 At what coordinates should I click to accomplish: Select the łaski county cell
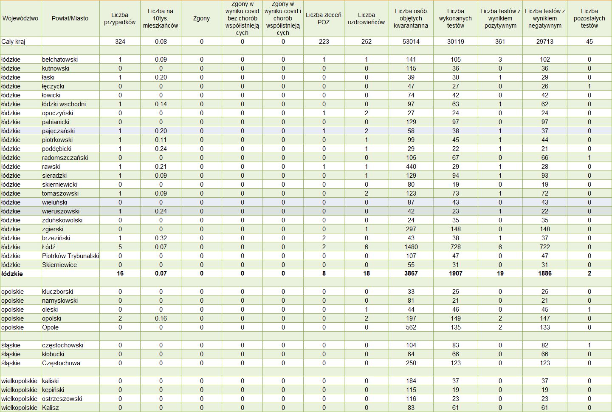70,77
